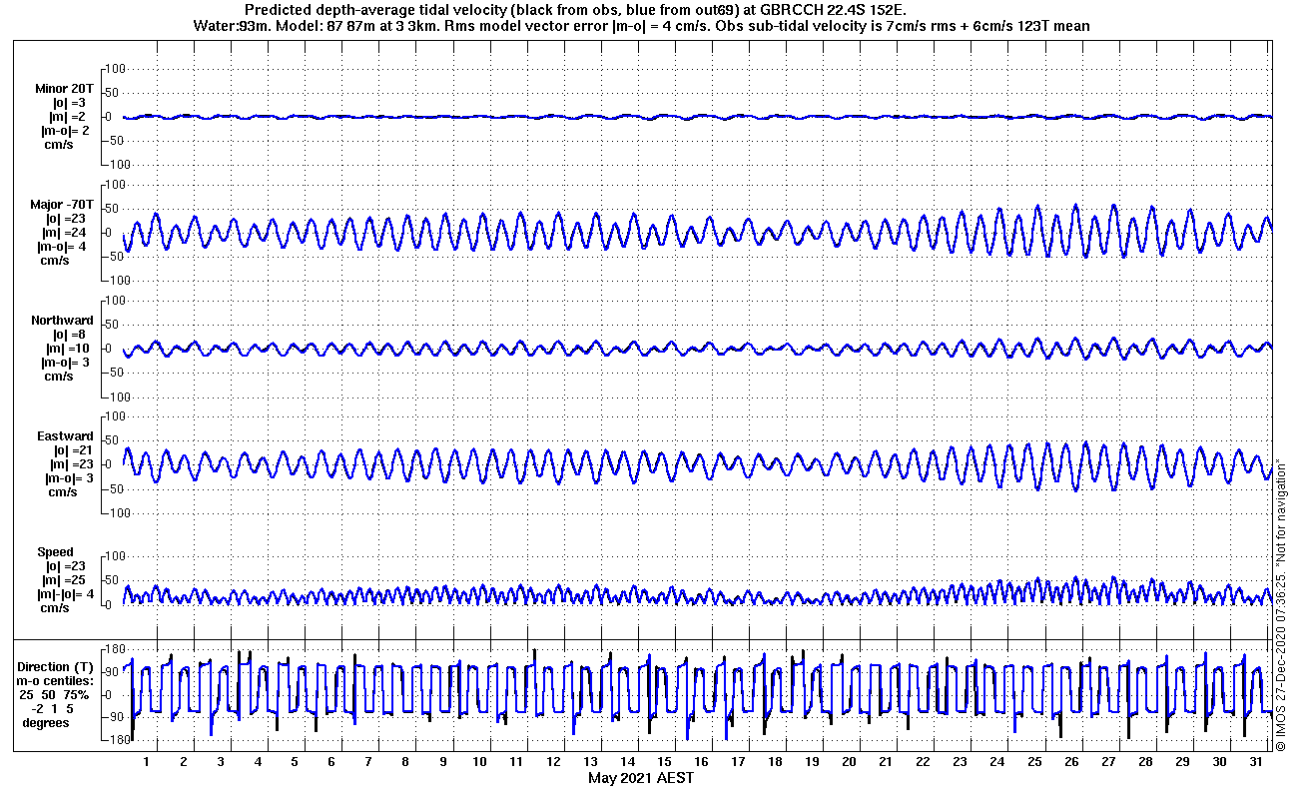This screenshot has height=799, width=1298.
Task: Click day 24 on the date axis
Action: click(x=996, y=762)
